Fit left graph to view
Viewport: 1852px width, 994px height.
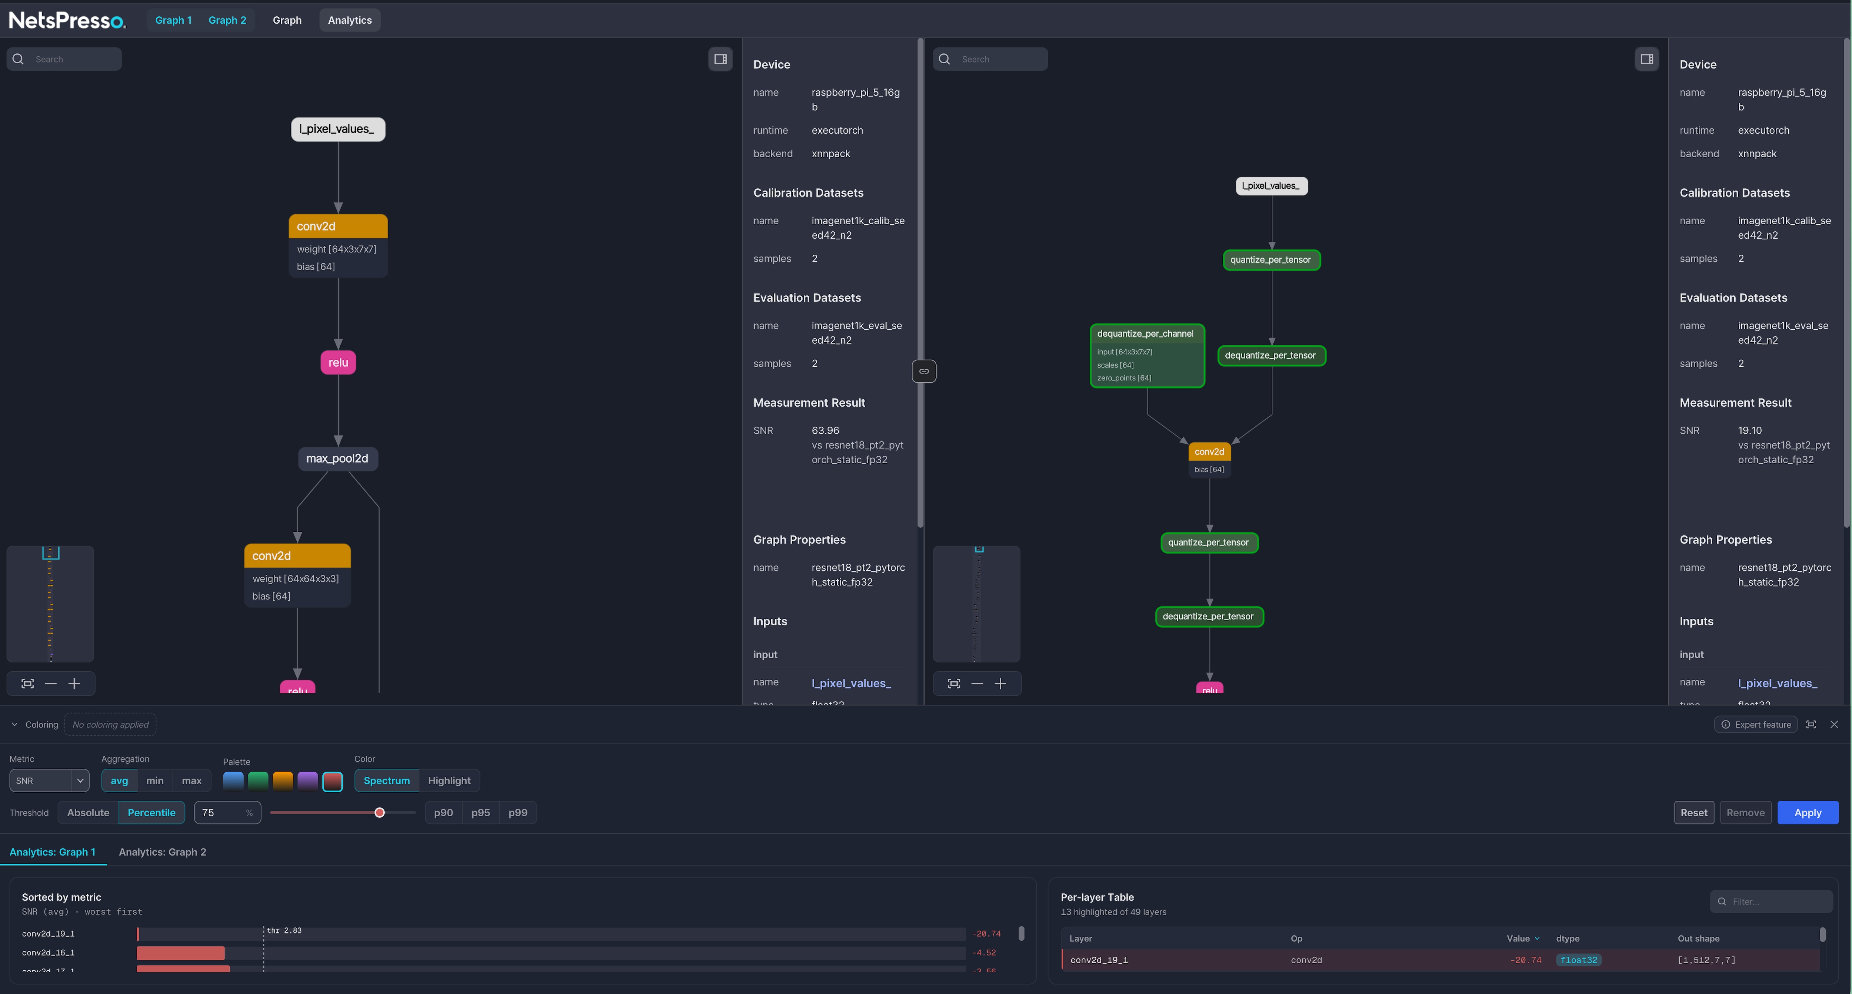(28, 684)
